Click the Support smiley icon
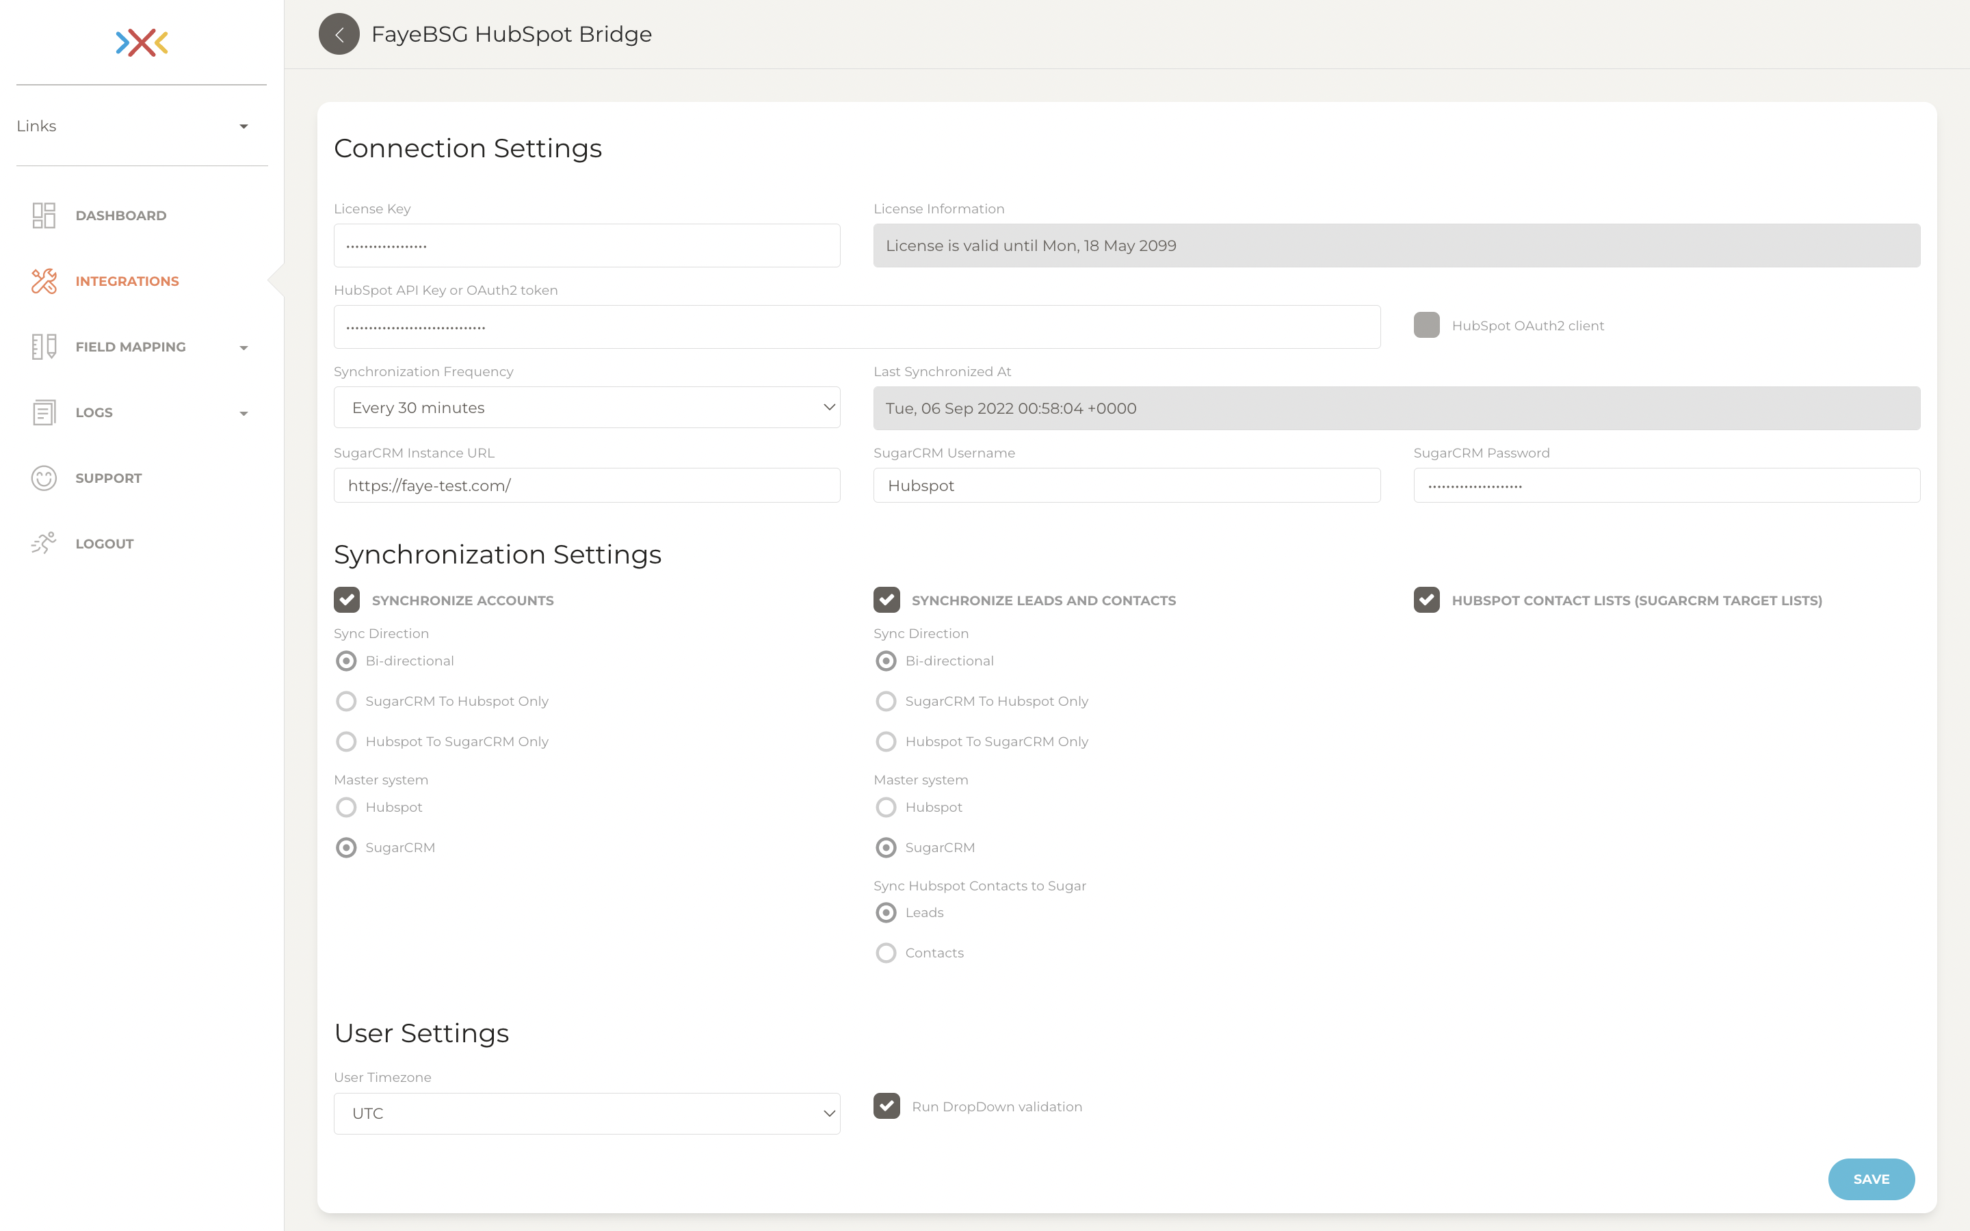The image size is (1970, 1231). (44, 478)
